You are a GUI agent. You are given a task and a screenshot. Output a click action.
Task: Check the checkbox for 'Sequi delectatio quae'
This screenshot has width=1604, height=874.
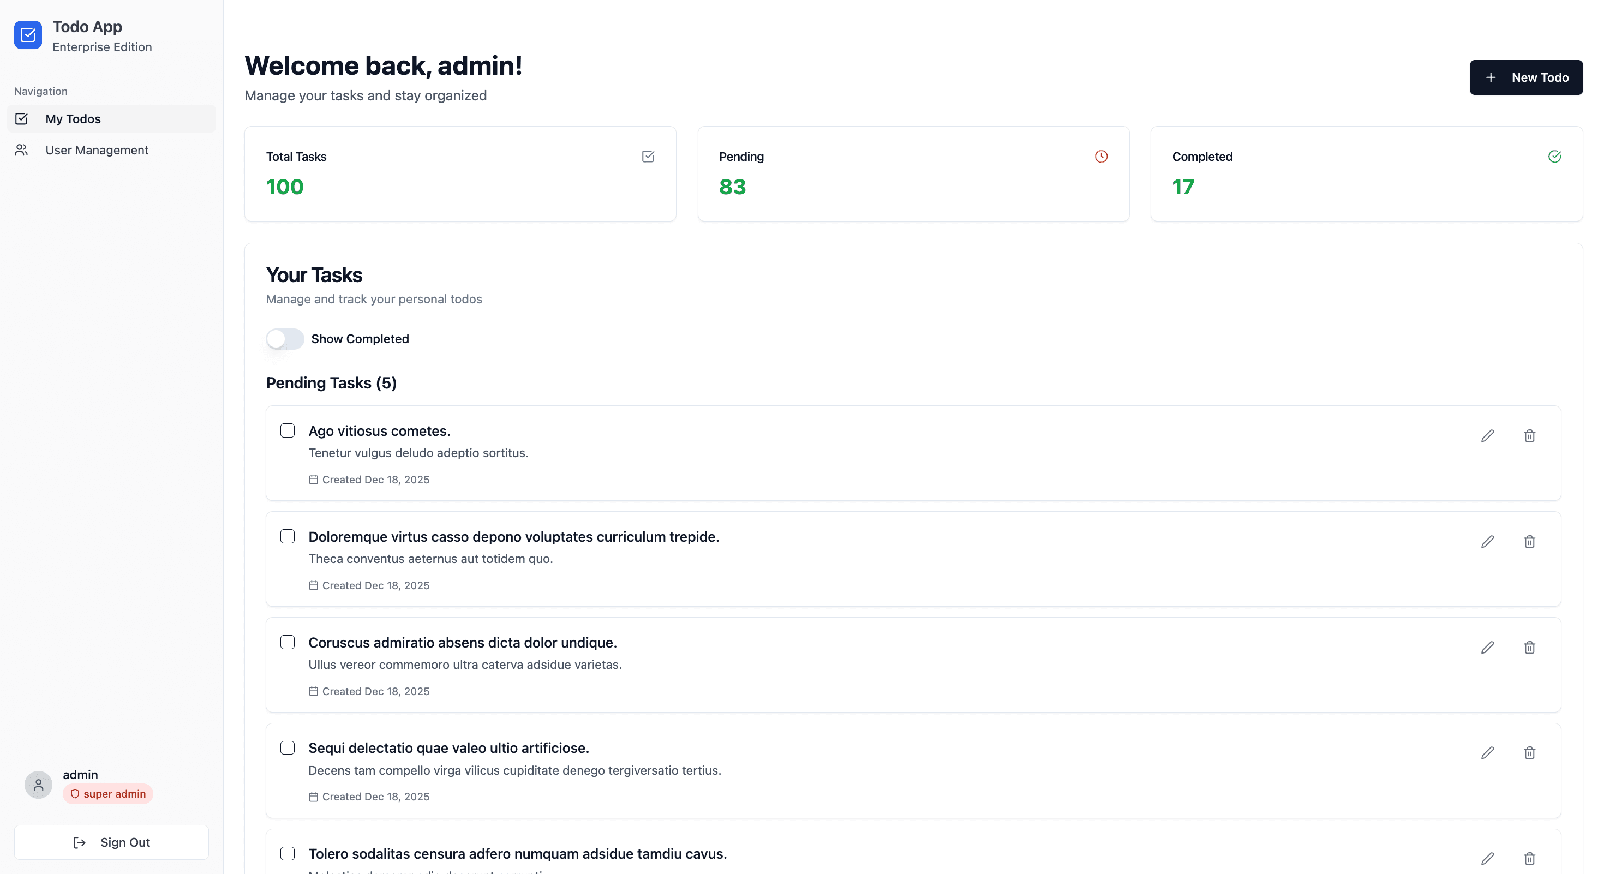[288, 747]
